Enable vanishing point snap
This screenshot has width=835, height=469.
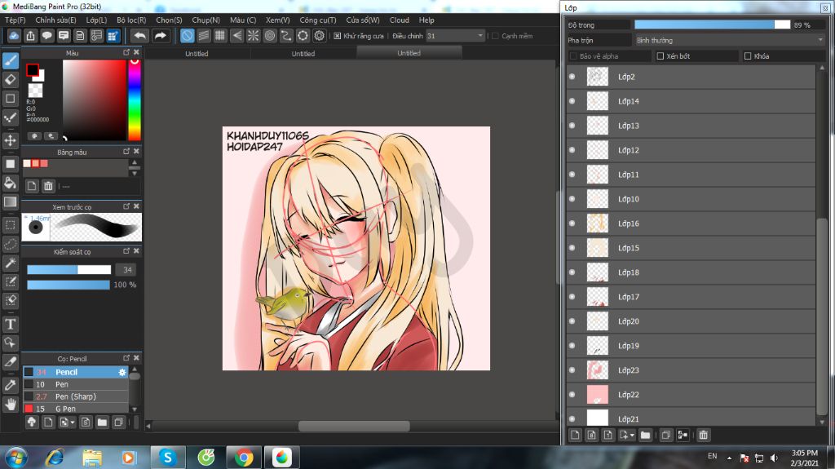tap(236, 36)
